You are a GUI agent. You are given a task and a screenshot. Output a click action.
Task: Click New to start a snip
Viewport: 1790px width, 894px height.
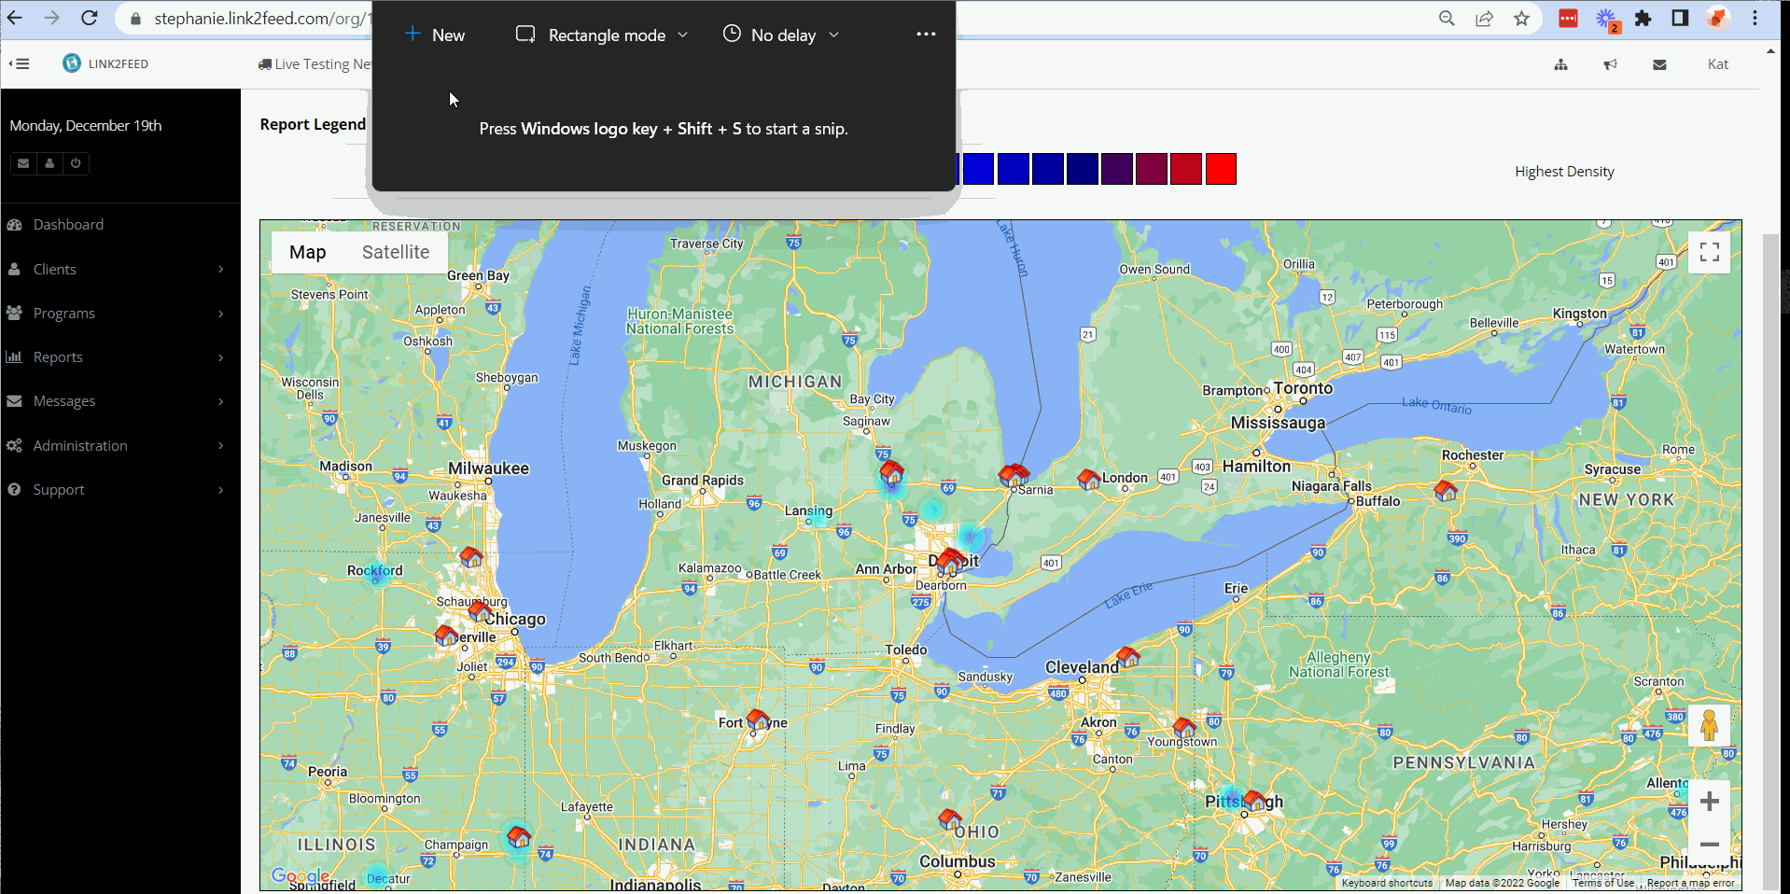click(435, 35)
